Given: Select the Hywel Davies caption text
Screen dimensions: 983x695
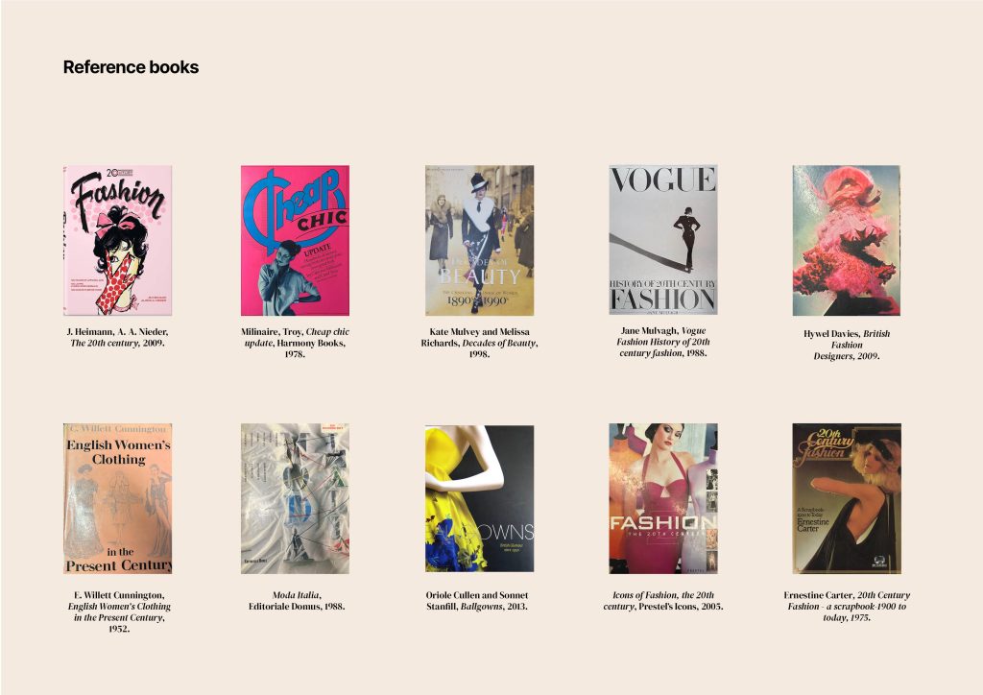Looking at the screenshot, I should [847, 345].
